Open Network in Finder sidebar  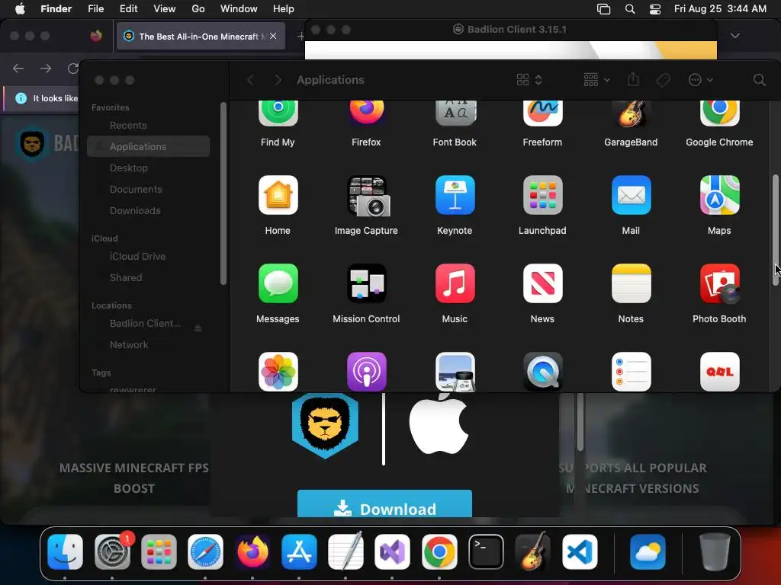(128, 345)
